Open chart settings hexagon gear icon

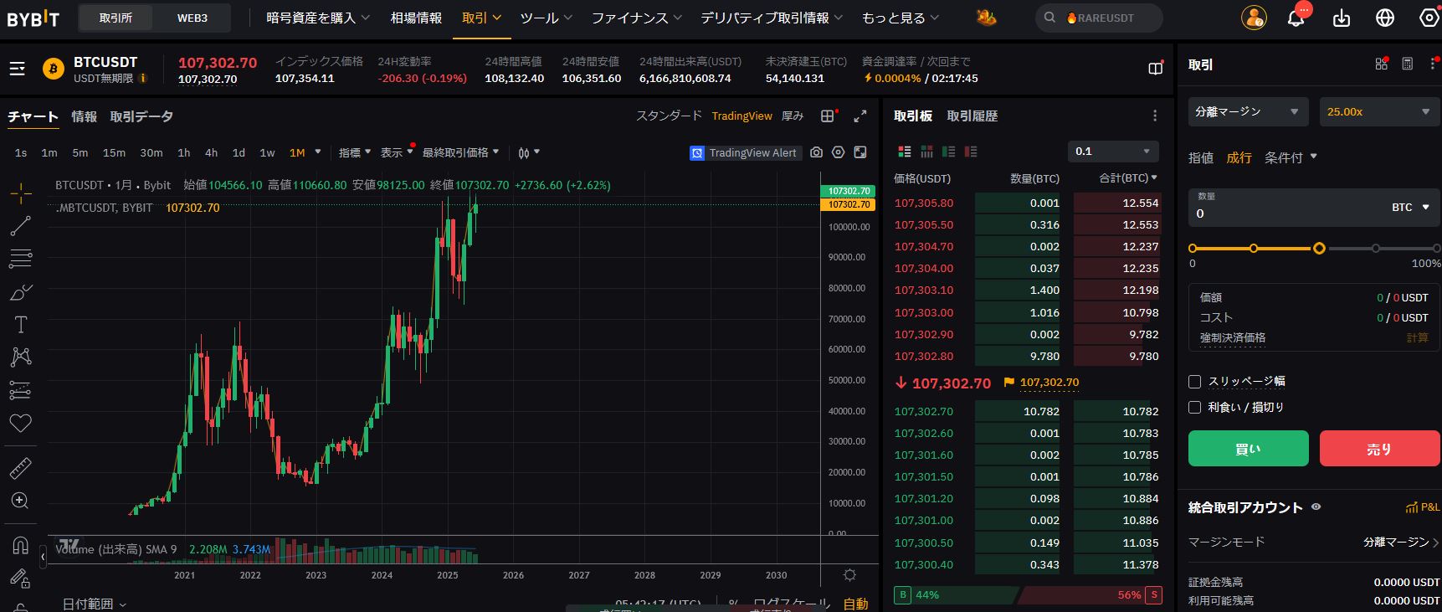point(838,152)
